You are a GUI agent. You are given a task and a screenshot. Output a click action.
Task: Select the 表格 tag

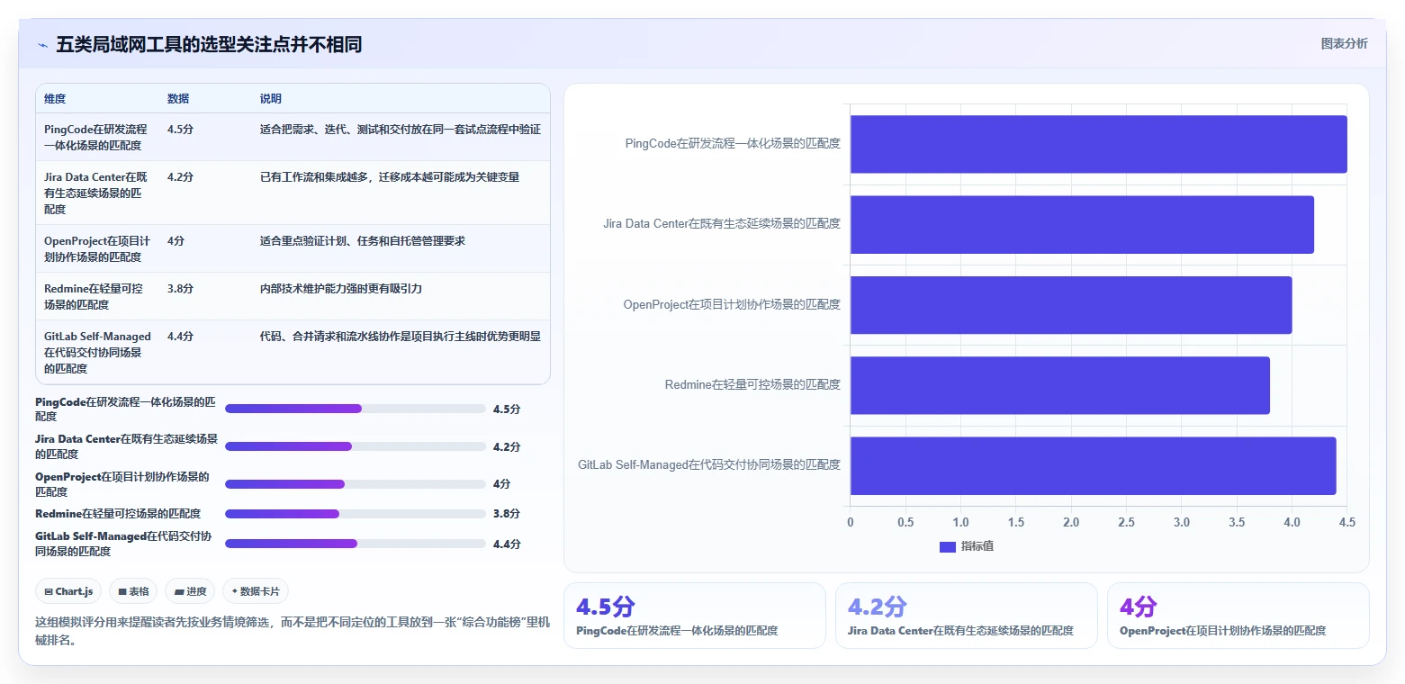pyautogui.click(x=132, y=591)
